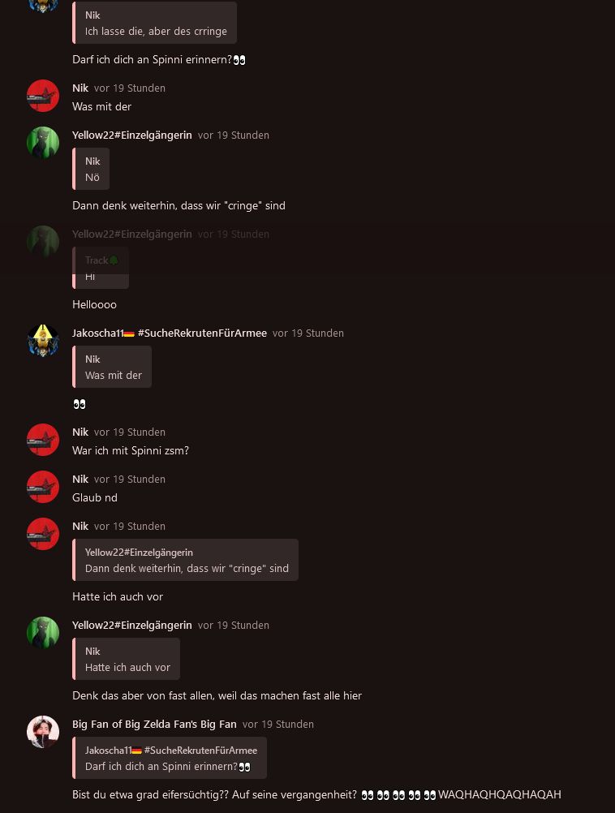Open the quoted Track "Hi" message

[x=101, y=268]
